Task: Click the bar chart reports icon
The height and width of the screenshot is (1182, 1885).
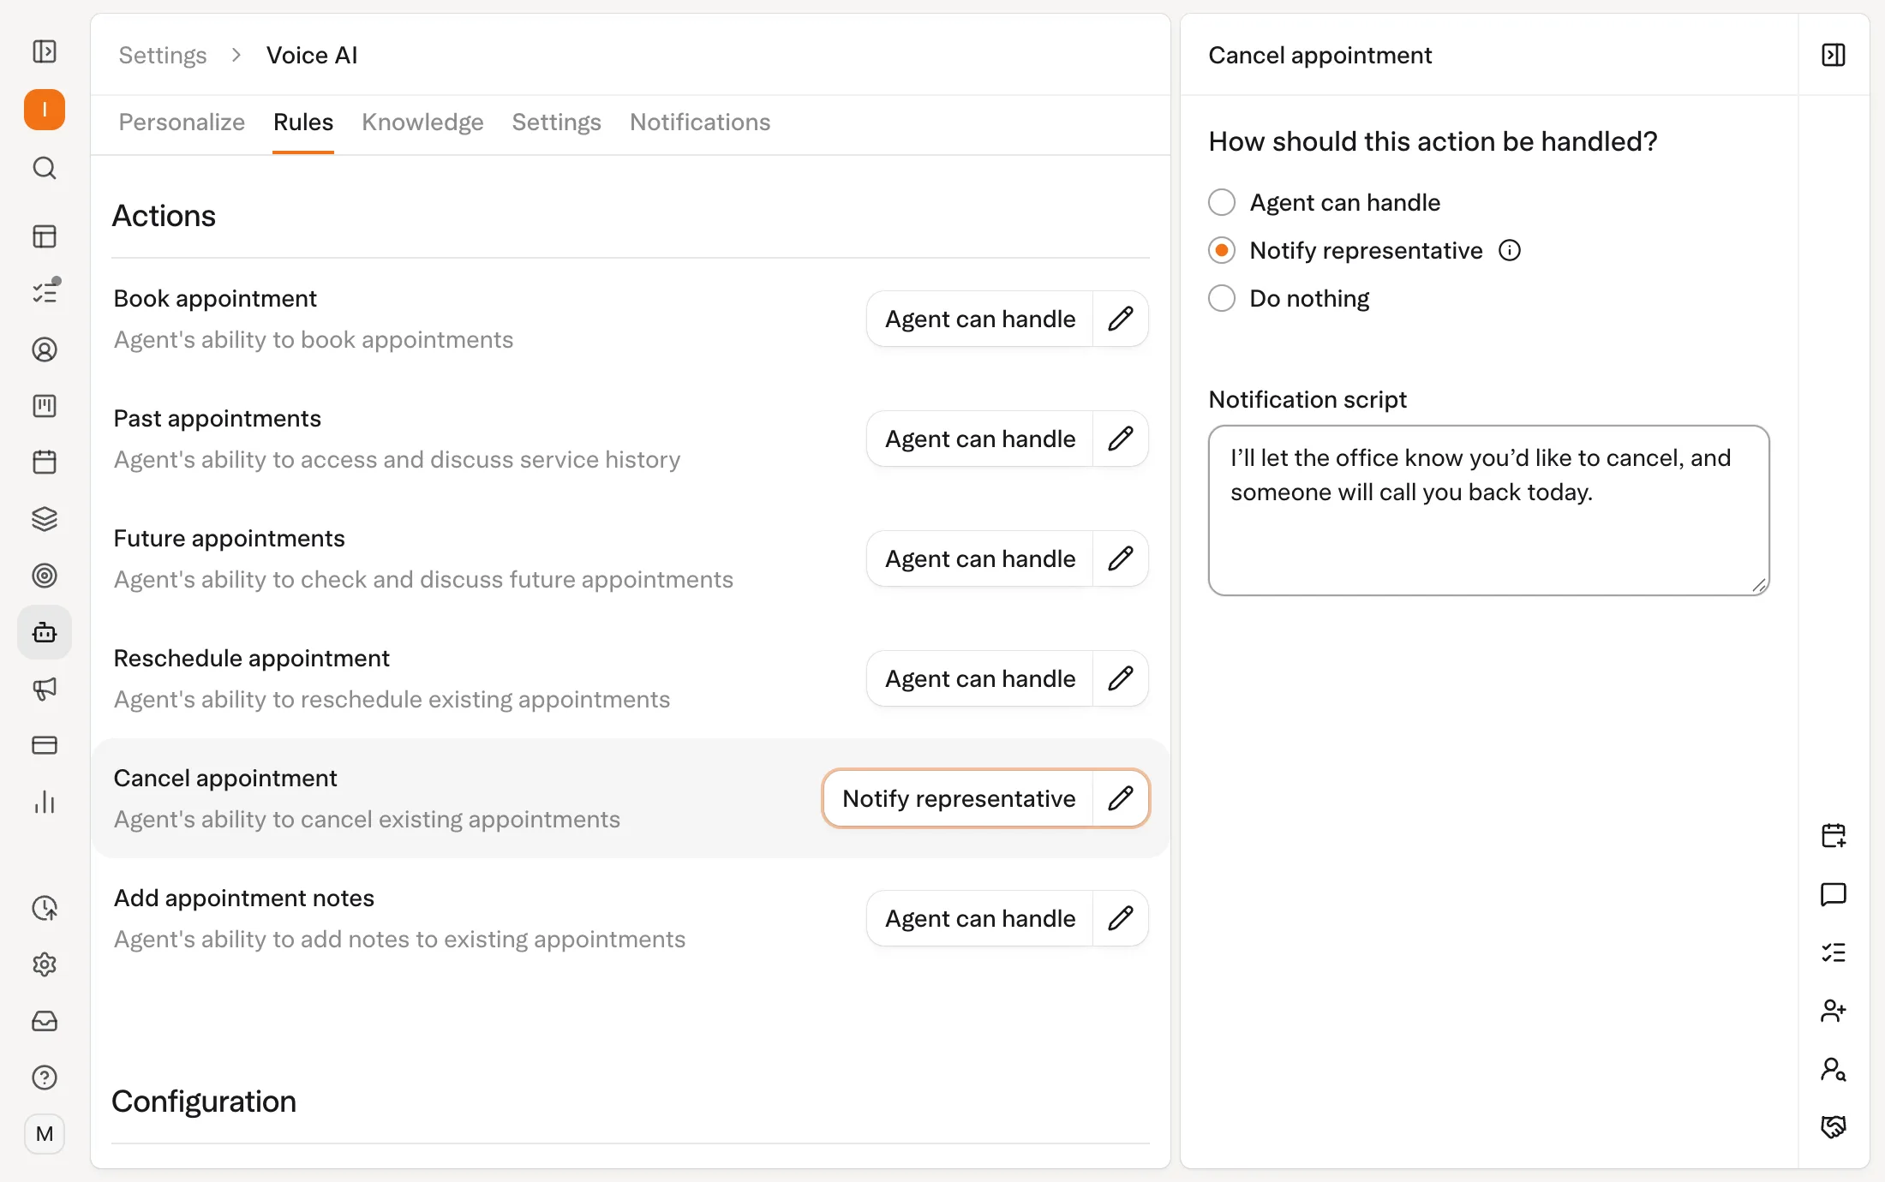Action: tap(45, 802)
